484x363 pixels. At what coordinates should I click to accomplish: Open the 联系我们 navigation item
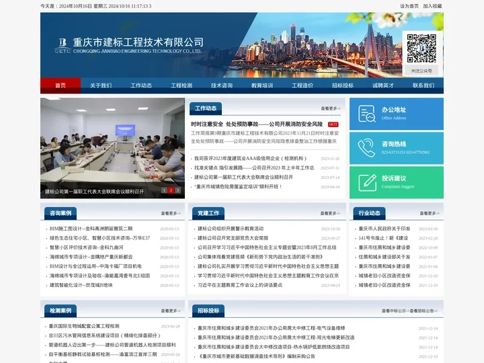pos(424,85)
